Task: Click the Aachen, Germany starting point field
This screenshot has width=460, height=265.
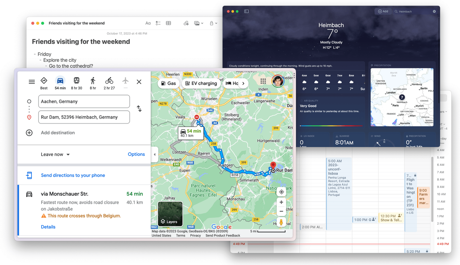Action: [x=84, y=101]
